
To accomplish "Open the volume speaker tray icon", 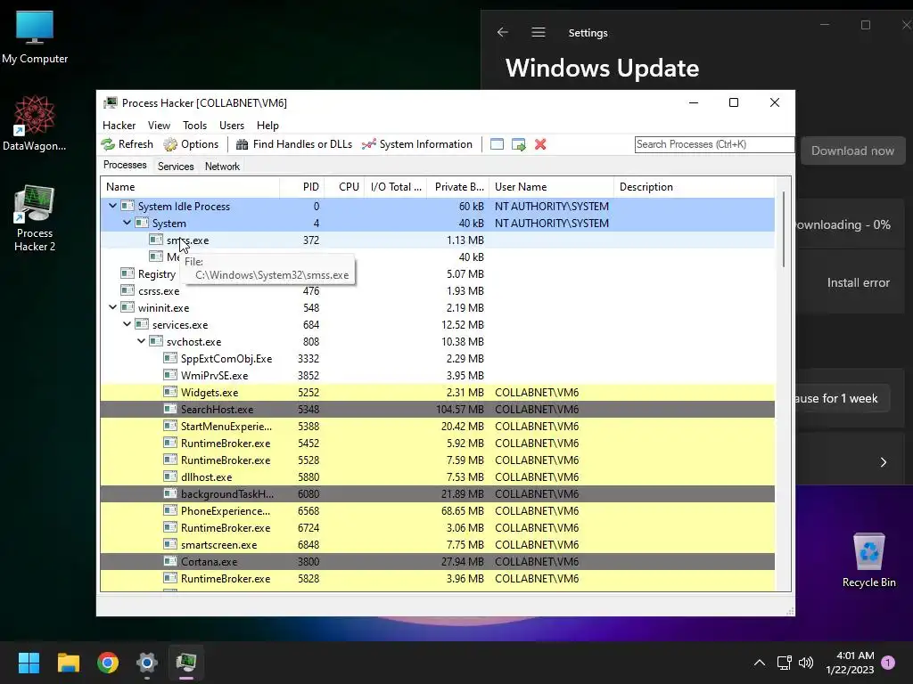I will (806, 663).
